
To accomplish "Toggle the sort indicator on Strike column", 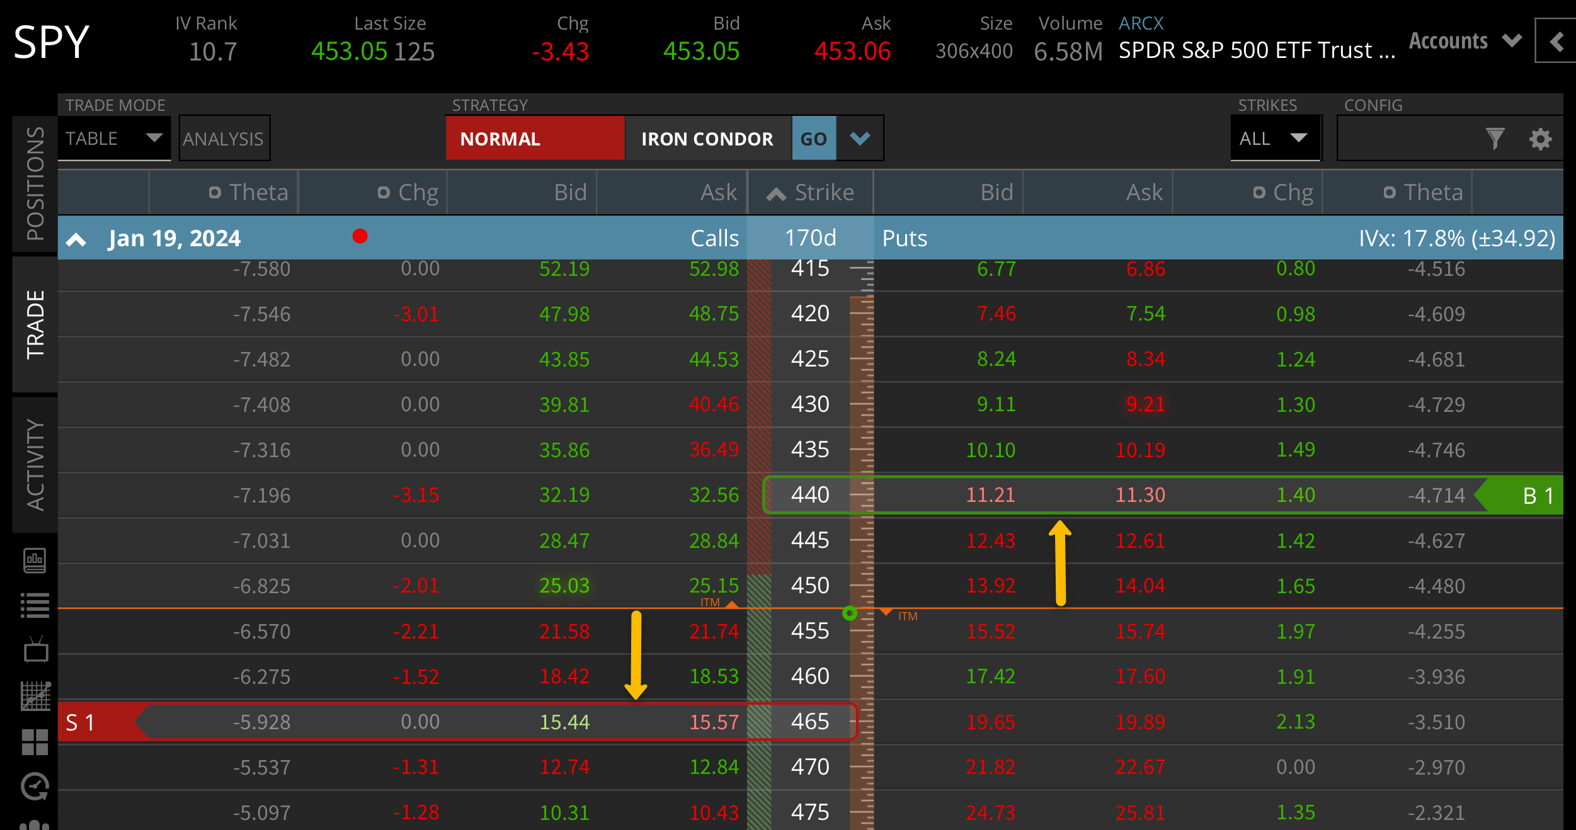I will (776, 192).
